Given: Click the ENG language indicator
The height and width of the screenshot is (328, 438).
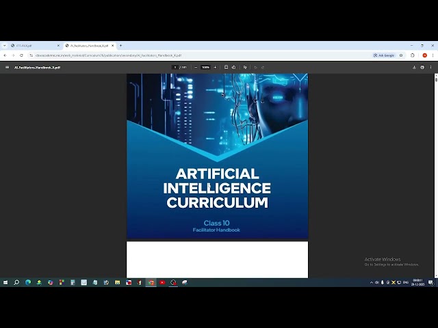Looking at the screenshot, I should coord(406,282).
